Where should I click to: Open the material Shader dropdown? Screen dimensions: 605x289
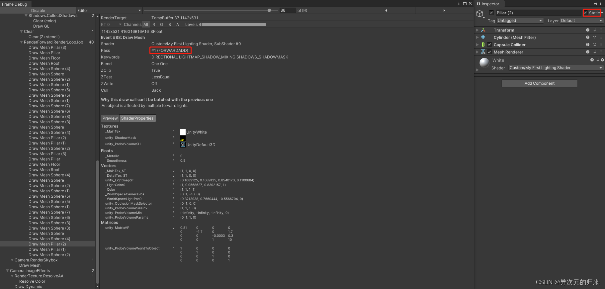tap(556, 68)
